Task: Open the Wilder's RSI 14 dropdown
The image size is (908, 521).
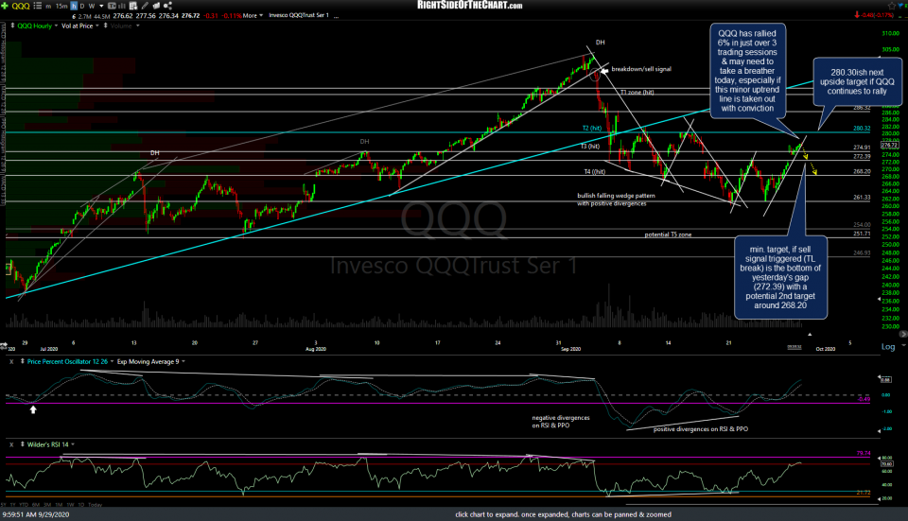Action: [x=73, y=444]
